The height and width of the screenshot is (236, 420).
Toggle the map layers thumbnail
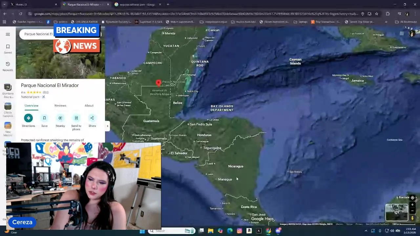[x=397, y=212]
